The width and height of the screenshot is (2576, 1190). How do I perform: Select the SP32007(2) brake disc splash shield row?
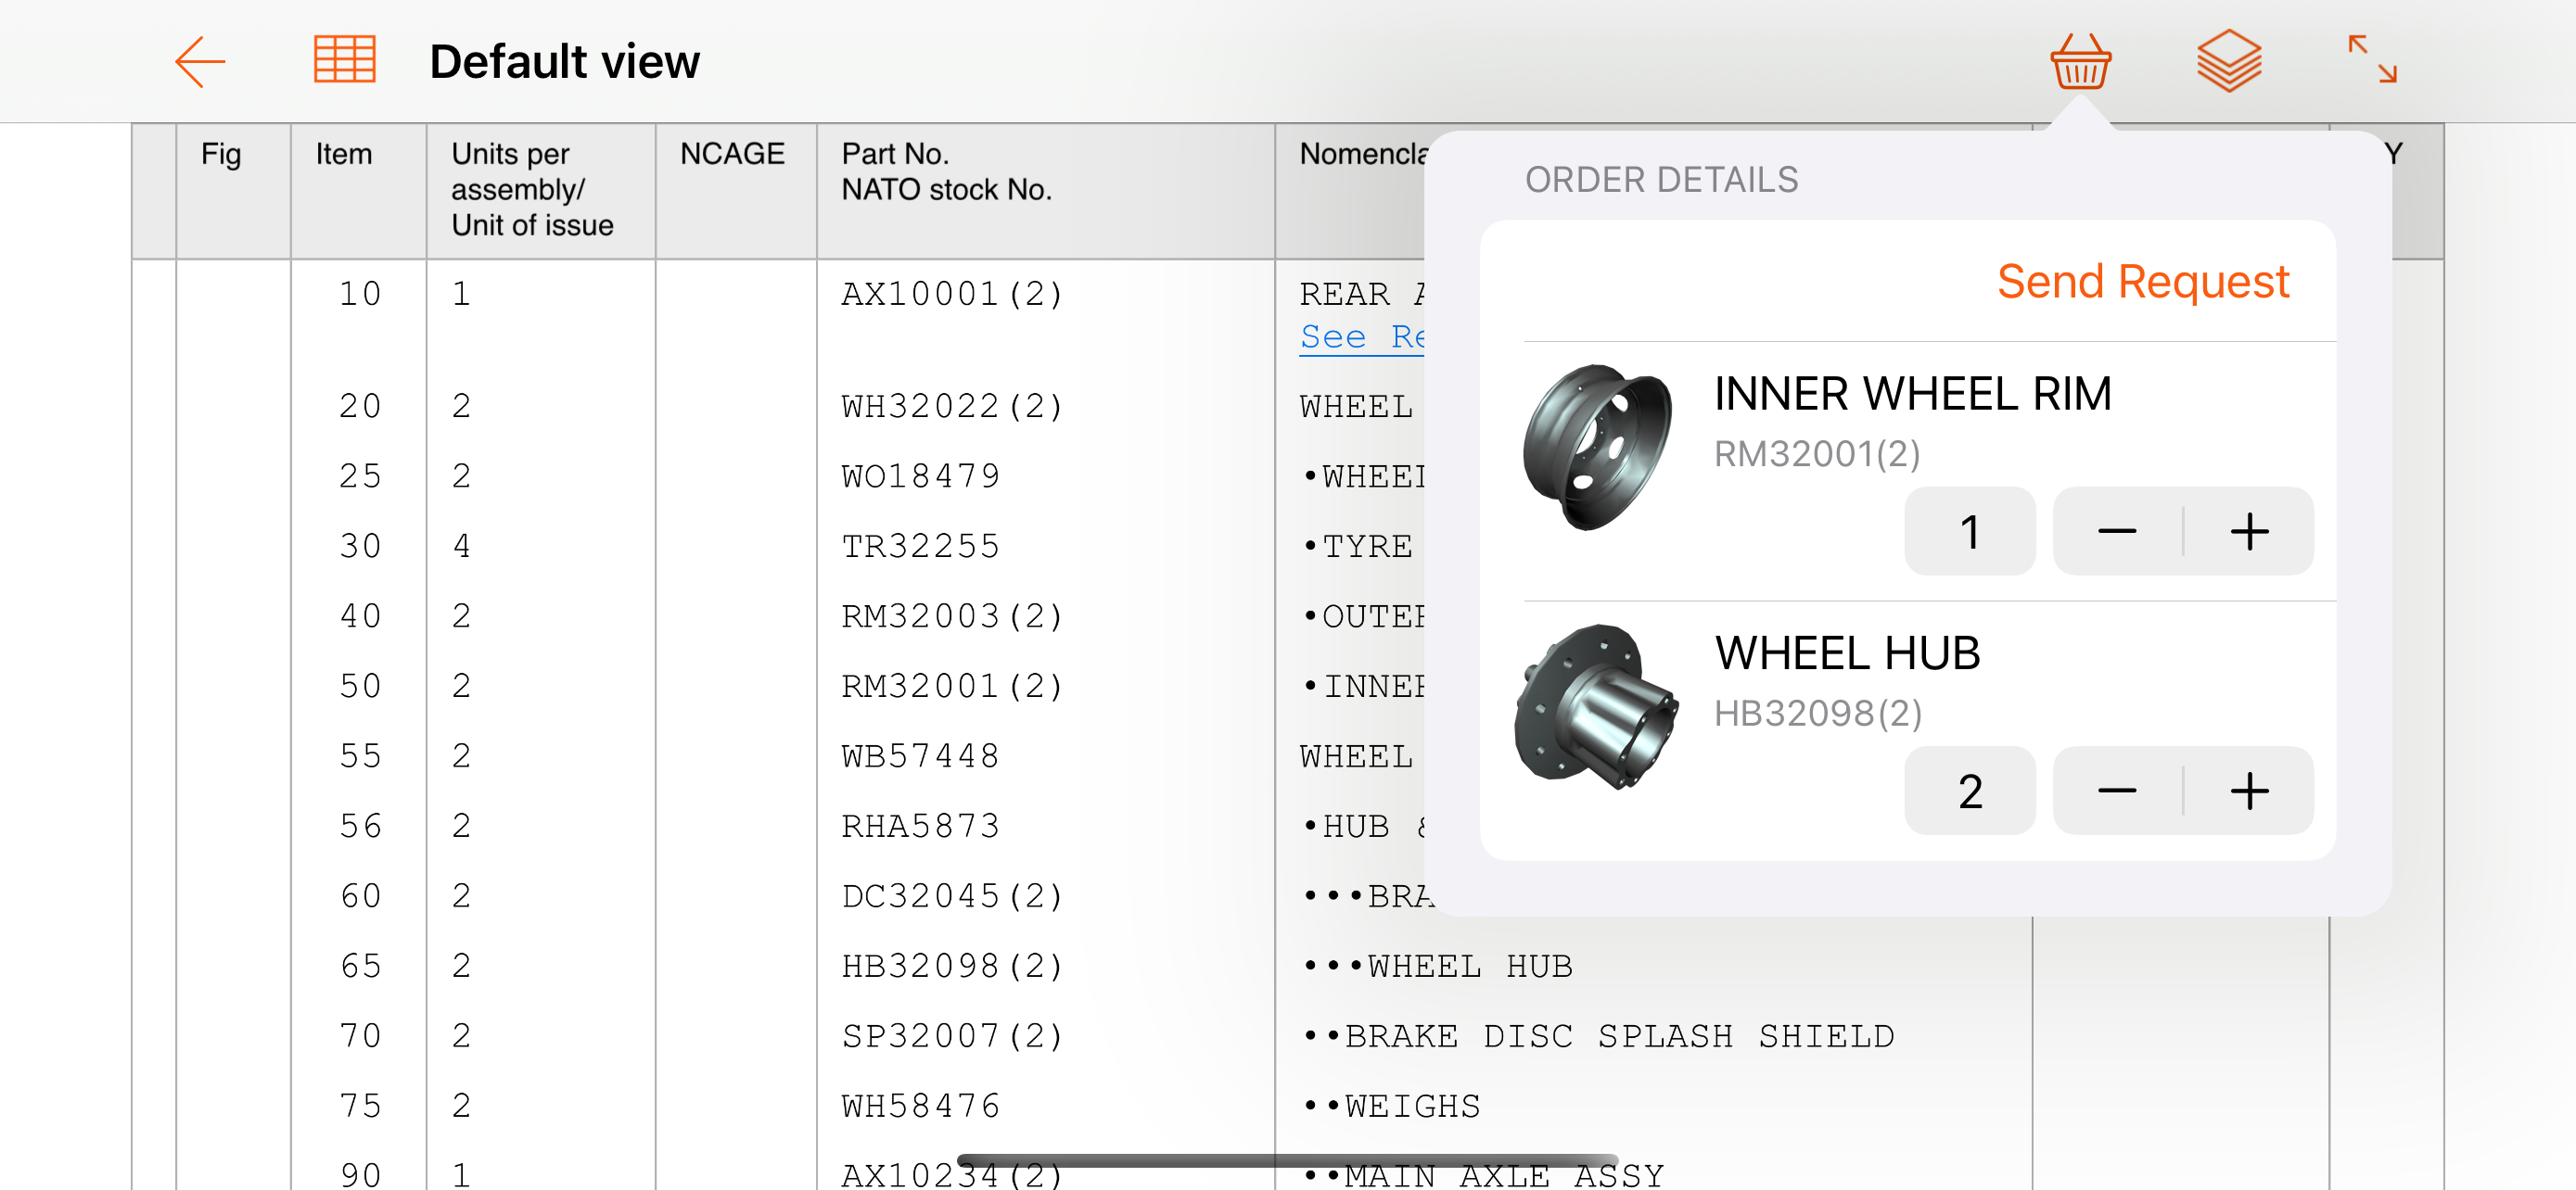[951, 1036]
